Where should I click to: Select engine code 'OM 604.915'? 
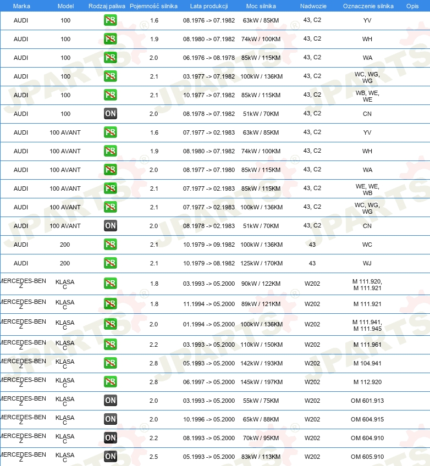(367, 419)
